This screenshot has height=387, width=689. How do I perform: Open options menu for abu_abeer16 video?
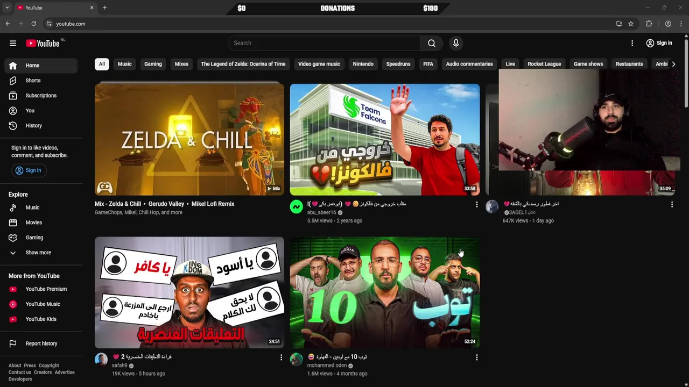[x=476, y=205]
